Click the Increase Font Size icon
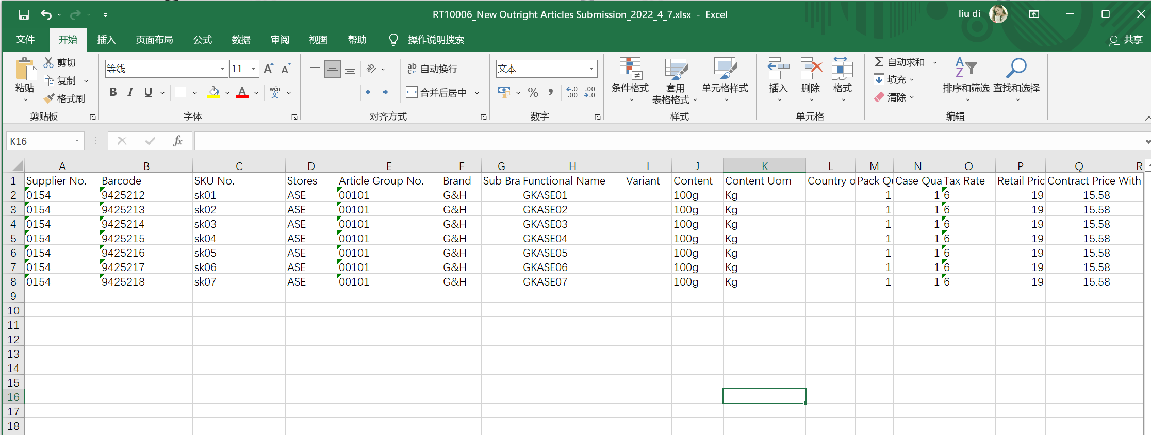This screenshot has height=435, width=1151. 268,69
